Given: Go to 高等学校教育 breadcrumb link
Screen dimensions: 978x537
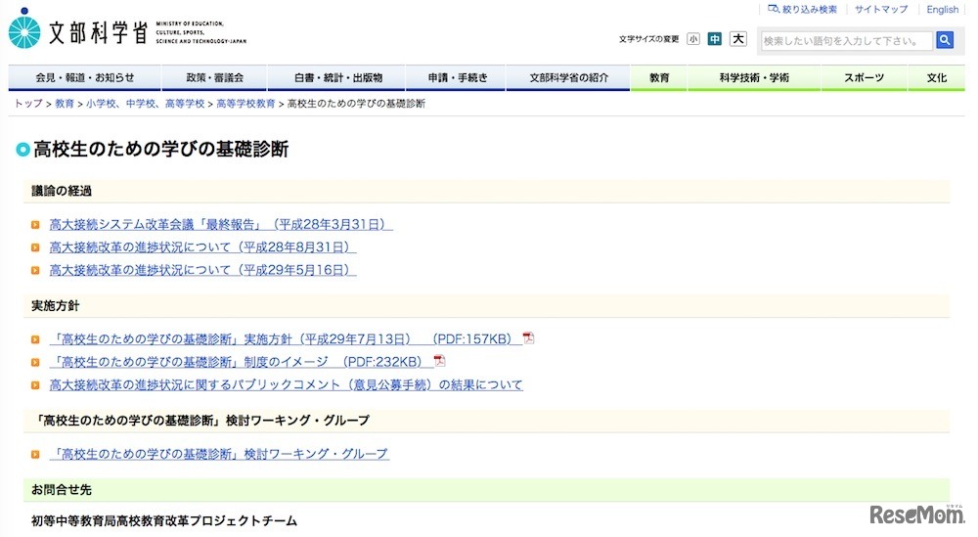Looking at the screenshot, I should tap(245, 104).
